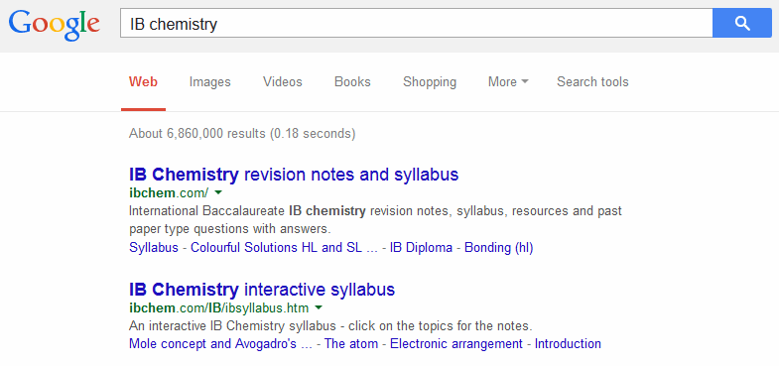Viewport: 779px width, 366px height.
Task: Click the search box containing IB chemistry
Action: pyautogui.click(x=417, y=23)
